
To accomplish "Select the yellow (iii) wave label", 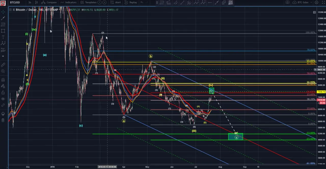I will point(194,131).
